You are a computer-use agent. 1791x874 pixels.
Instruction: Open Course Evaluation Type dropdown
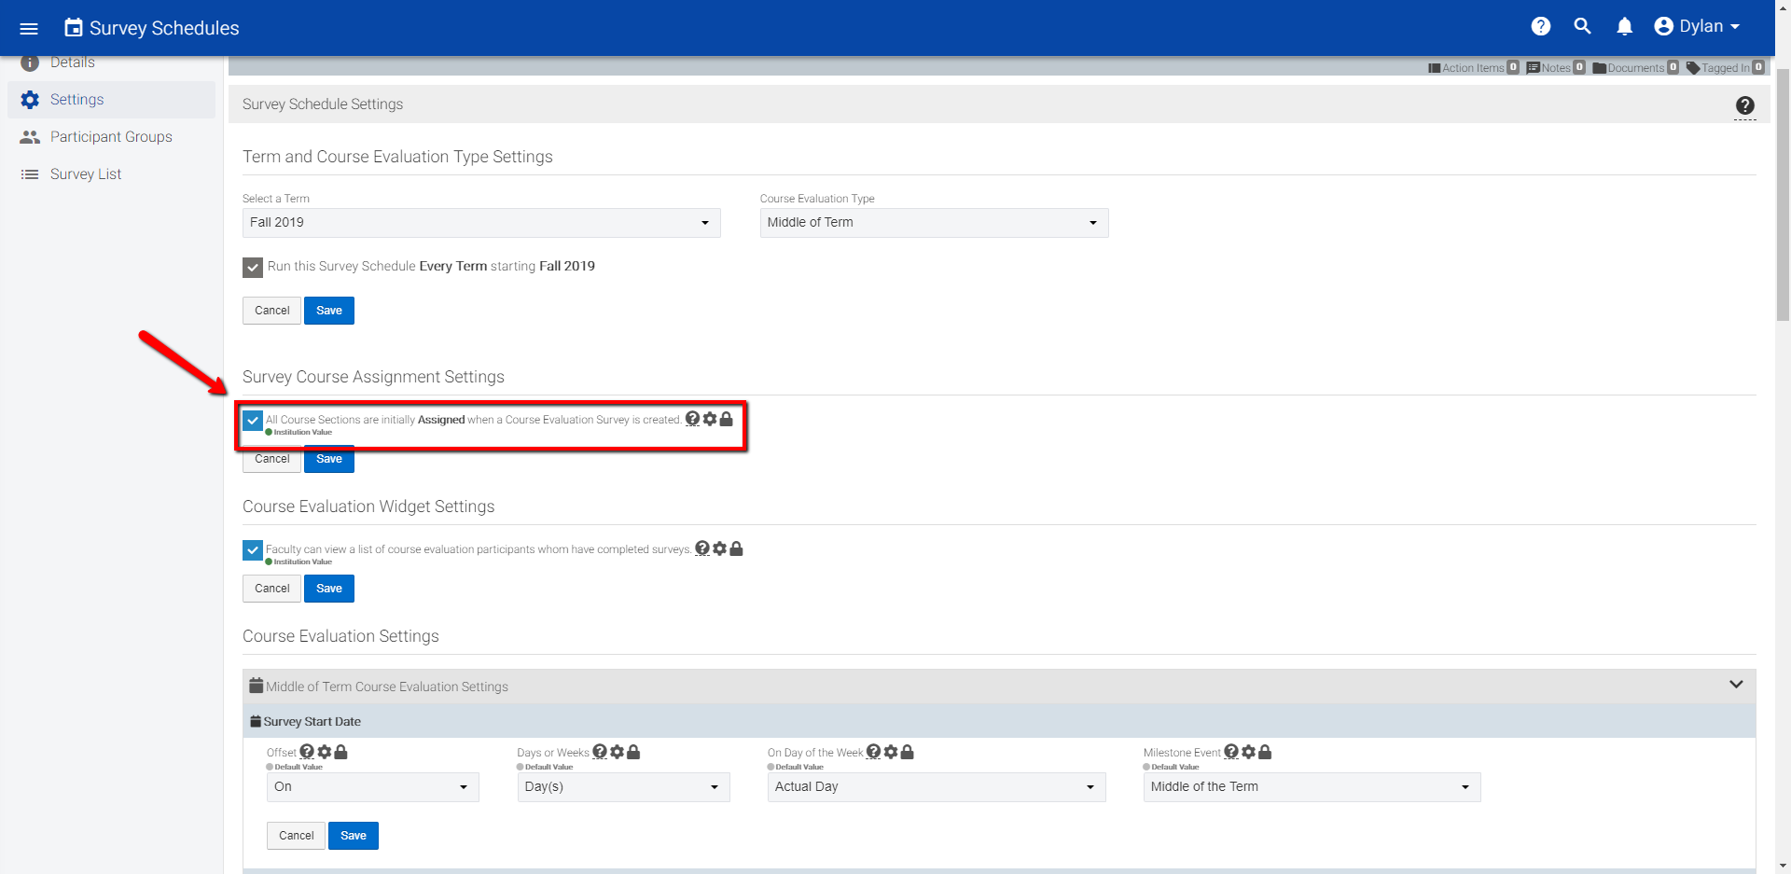[934, 223]
